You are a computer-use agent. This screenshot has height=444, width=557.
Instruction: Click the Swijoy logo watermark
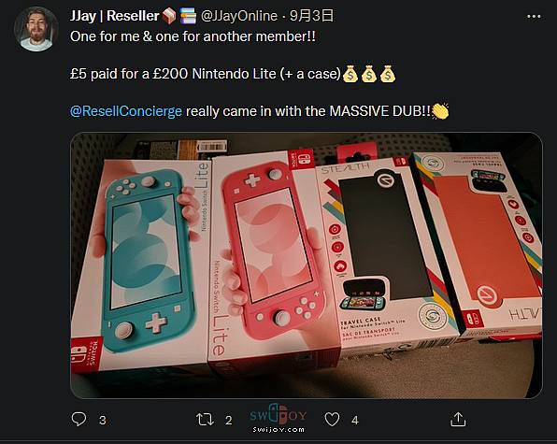tap(278, 414)
